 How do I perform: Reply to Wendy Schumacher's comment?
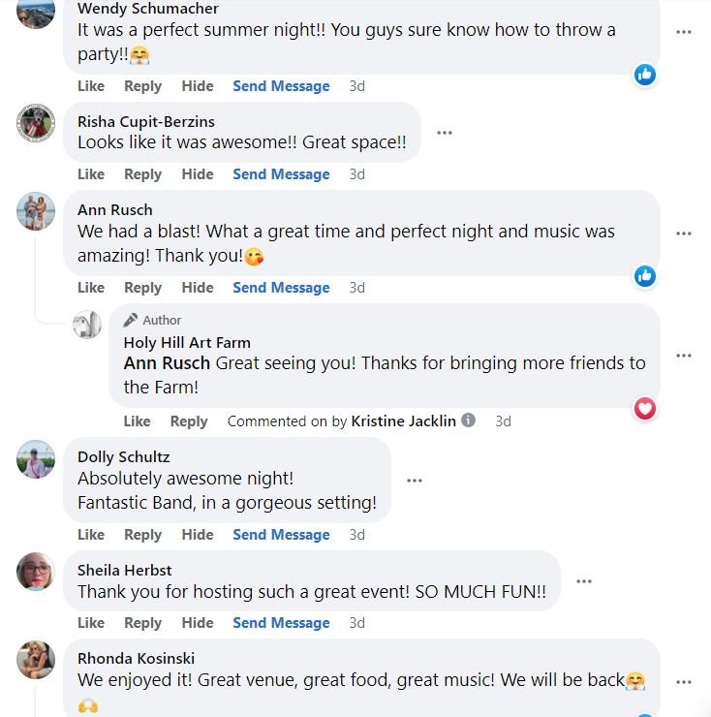point(143,86)
